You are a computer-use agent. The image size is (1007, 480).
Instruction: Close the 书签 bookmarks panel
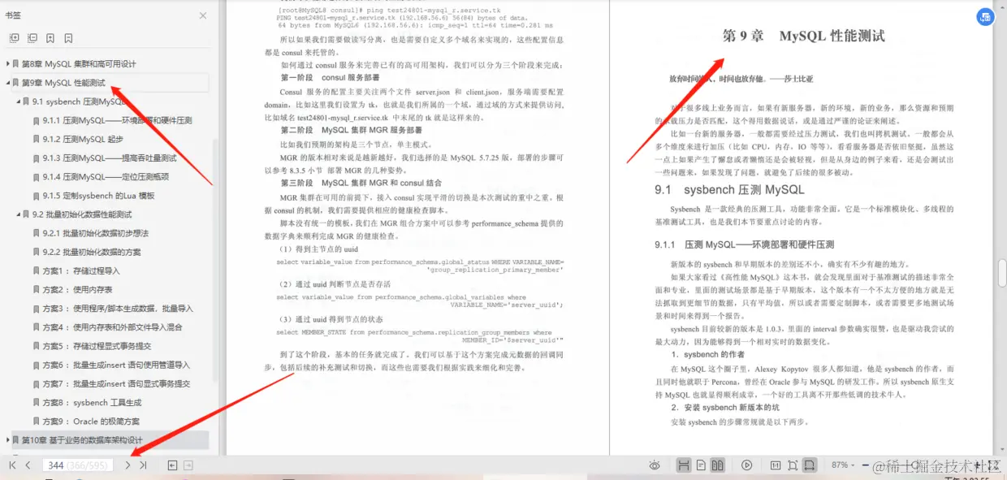tap(203, 15)
